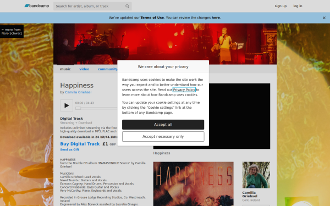This screenshot has height=206, width=330.
Task: Select the music tab
Action: coord(65,69)
